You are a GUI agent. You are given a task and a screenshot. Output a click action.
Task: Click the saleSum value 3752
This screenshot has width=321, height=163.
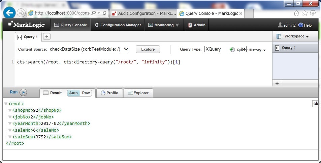pyautogui.click(x=41, y=137)
